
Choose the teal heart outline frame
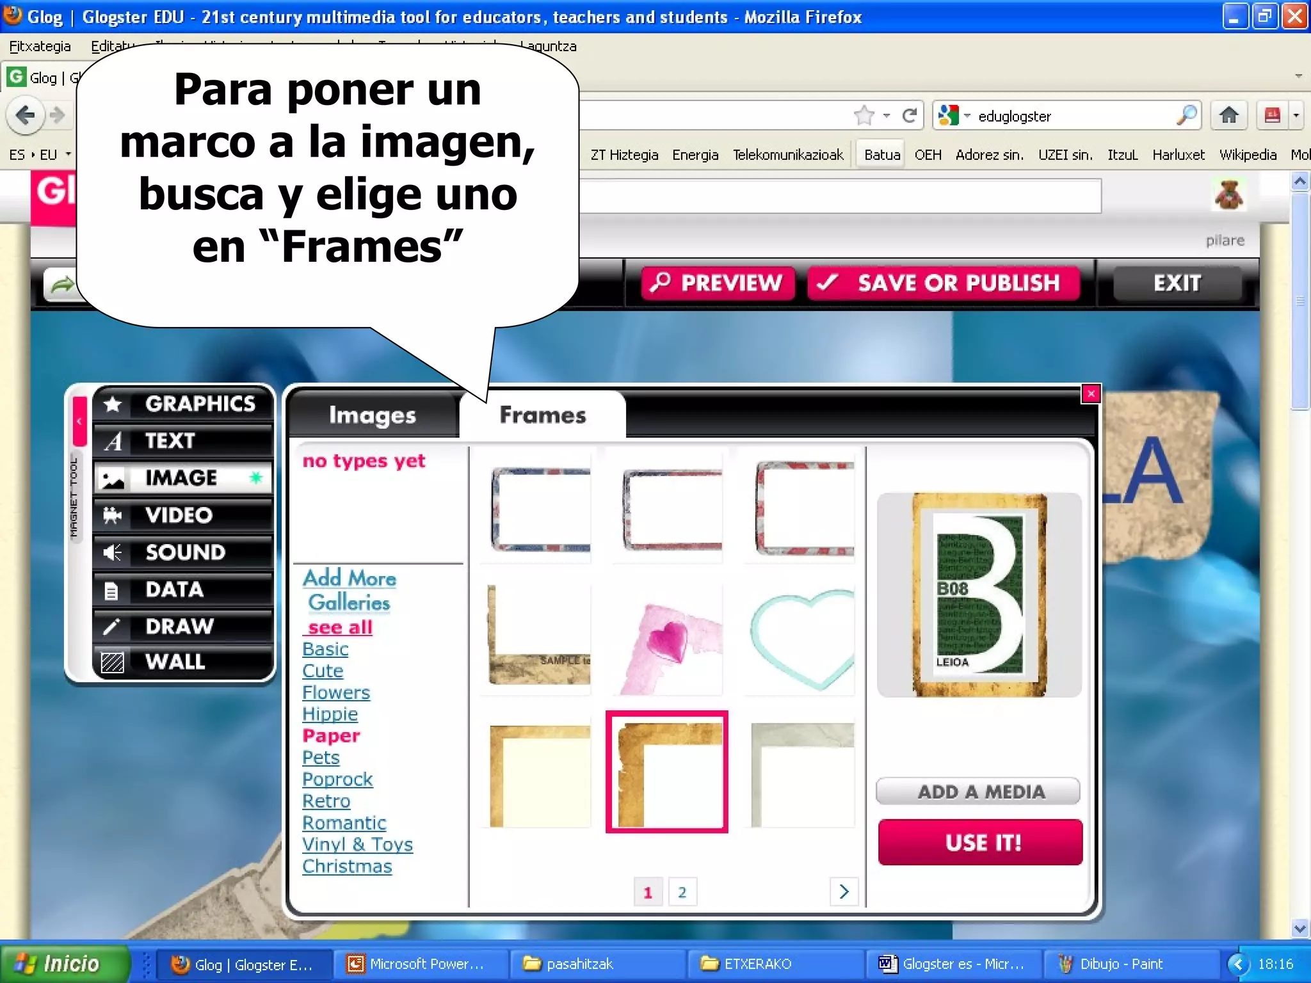tap(800, 640)
